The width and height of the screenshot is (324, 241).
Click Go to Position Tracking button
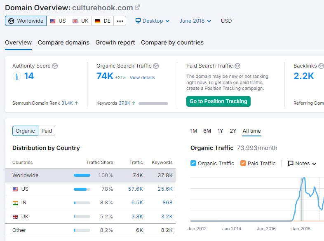218,101
